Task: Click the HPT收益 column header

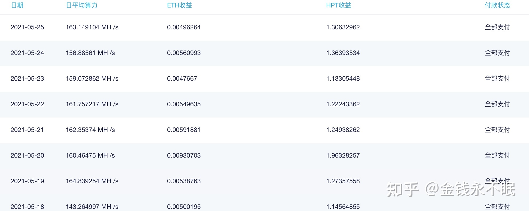Action: click(338, 5)
